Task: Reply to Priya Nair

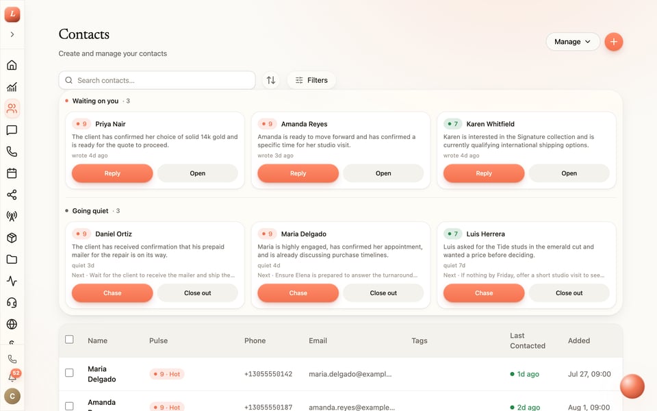Action: click(x=112, y=173)
